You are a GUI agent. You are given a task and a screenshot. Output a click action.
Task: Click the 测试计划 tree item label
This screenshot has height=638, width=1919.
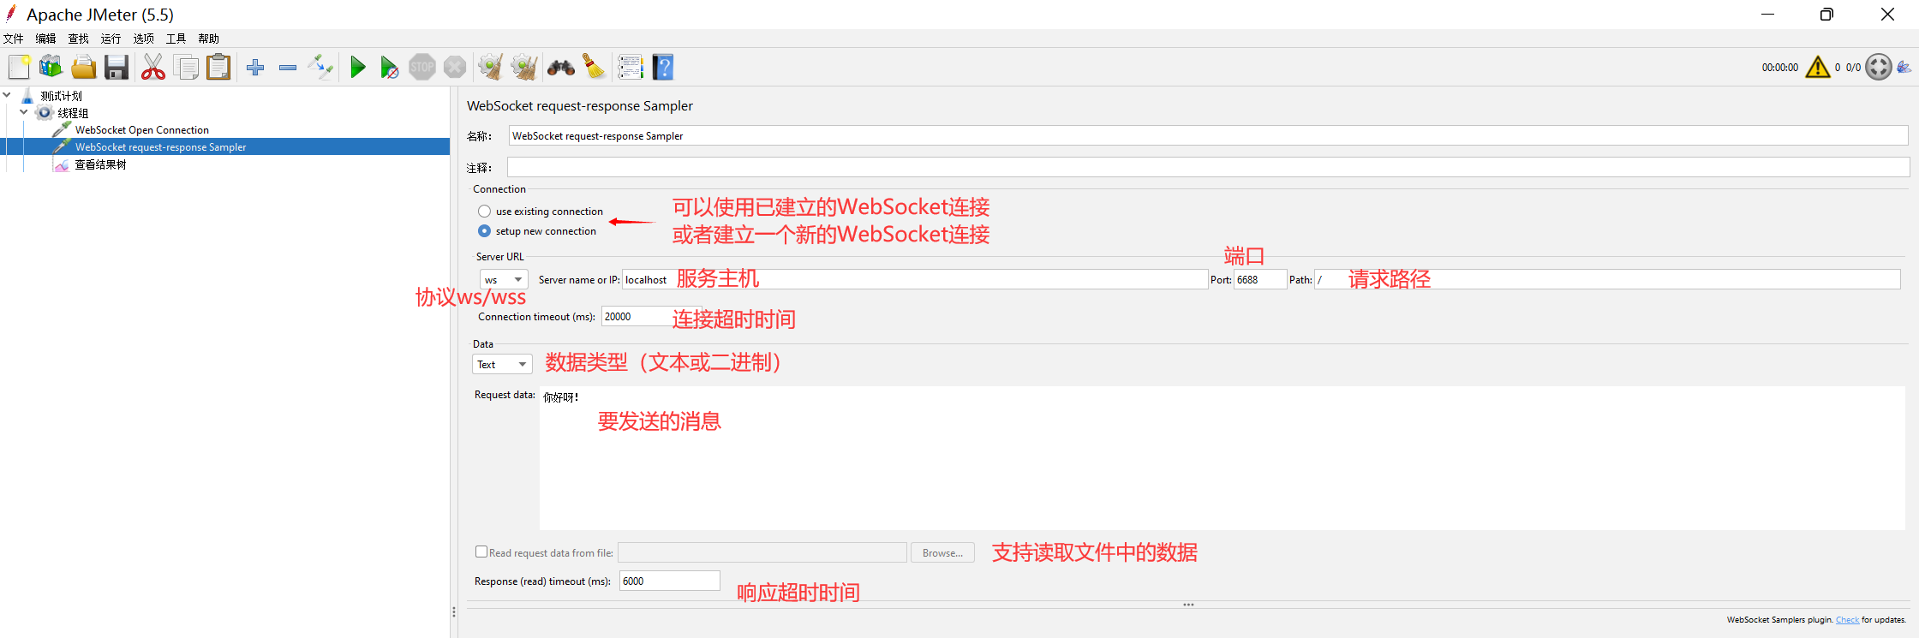61,96
